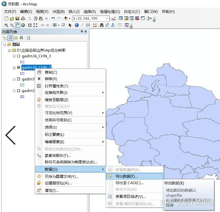Viewport: 220px width, 212px height.
Task: Click the Fixed Zoom Out button
Action: (35, 25)
